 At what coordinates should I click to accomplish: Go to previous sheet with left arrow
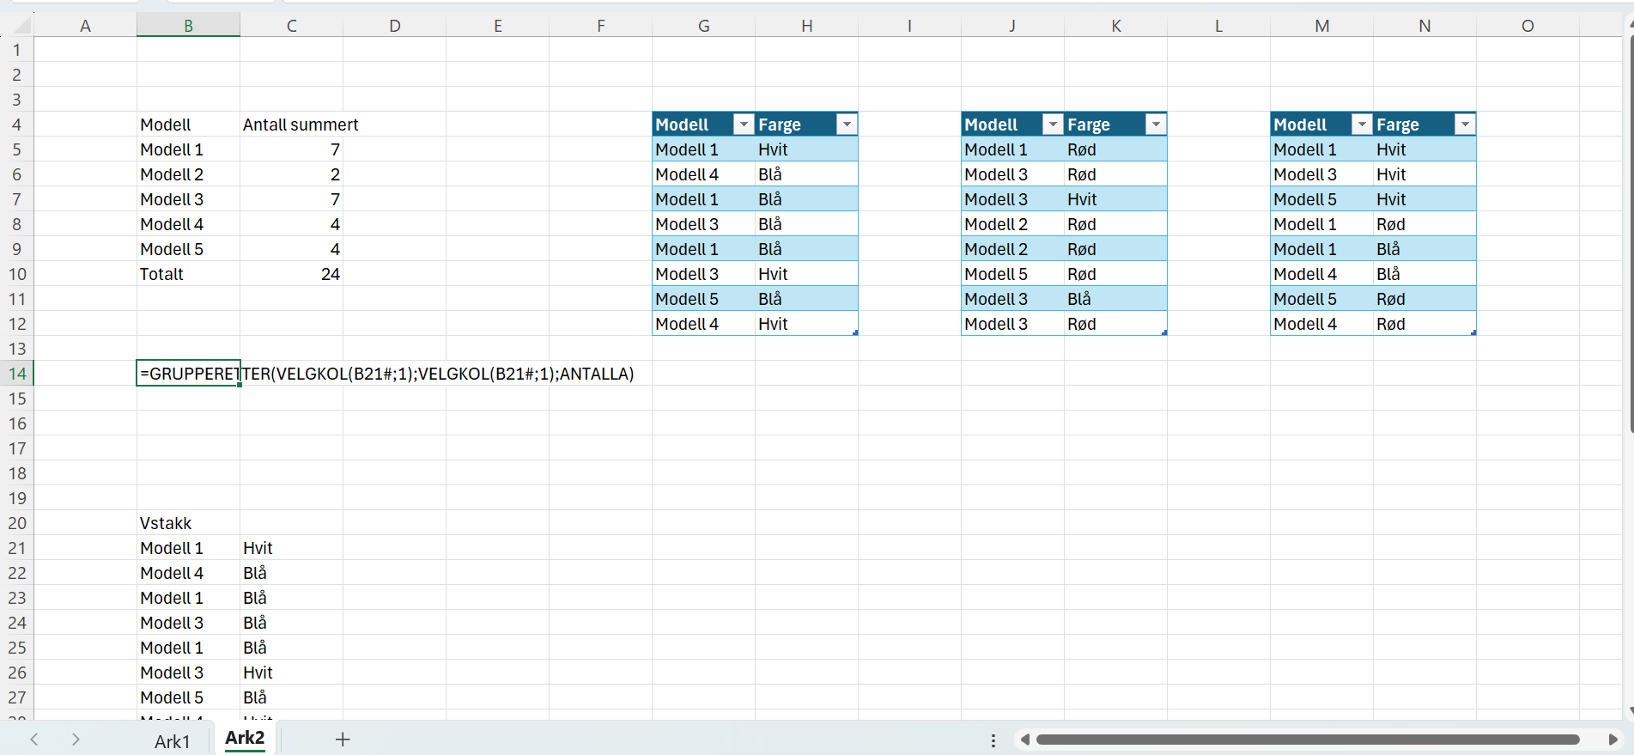point(34,740)
